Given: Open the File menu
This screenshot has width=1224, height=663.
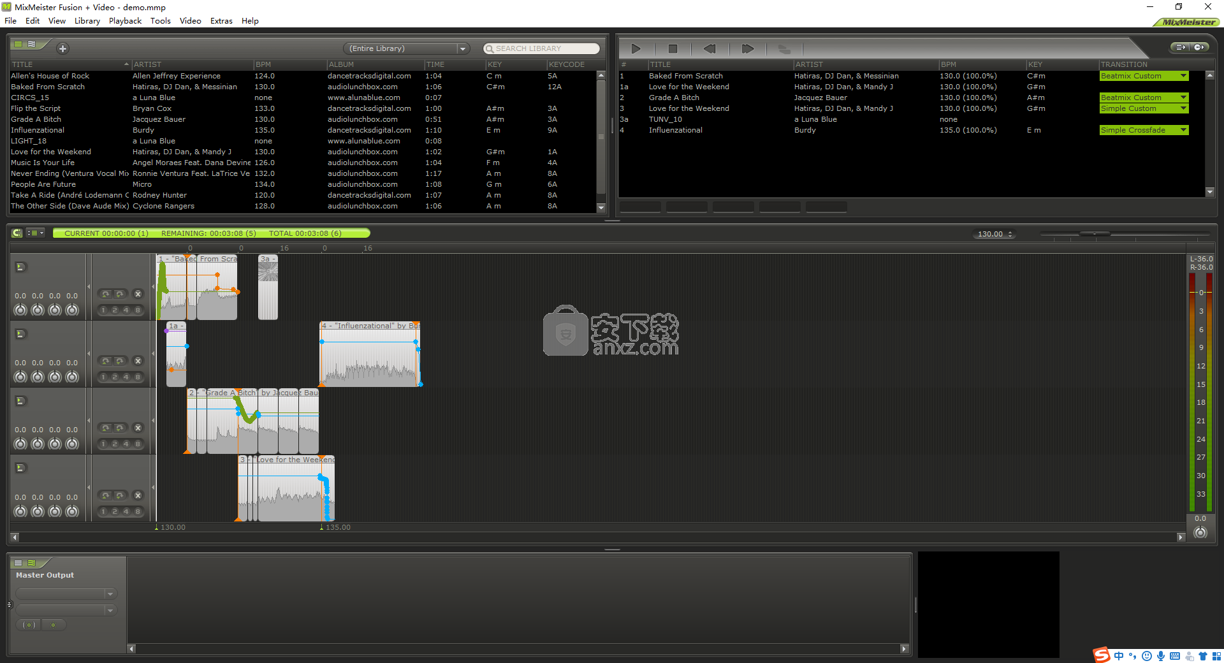Looking at the screenshot, I should [x=10, y=21].
